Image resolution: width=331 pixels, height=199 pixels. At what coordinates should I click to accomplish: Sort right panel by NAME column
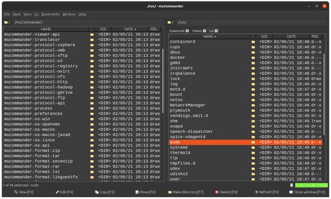tap(210, 36)
